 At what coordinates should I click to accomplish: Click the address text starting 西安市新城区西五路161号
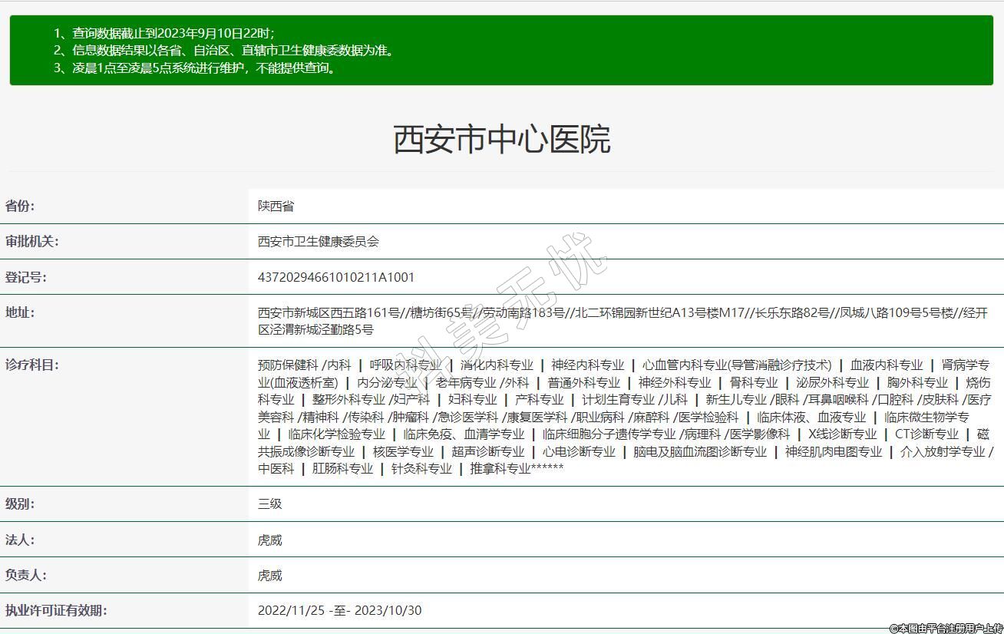click(x=623, y=313)
